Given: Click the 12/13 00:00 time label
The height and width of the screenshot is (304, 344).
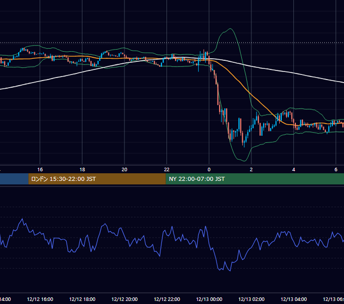Looking at the screenshot, I should [209, 299].
